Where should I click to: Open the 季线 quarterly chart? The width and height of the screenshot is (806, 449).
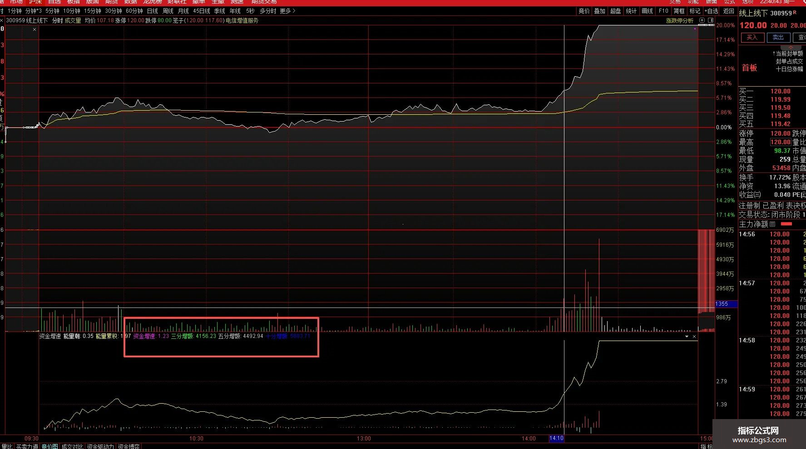[220, 11]
